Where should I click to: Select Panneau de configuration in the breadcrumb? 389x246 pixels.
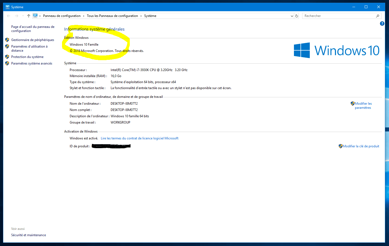(x=62, y=16)
